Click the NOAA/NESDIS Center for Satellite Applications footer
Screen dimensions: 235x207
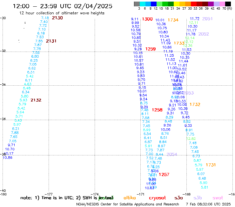(x=128, y=204)
